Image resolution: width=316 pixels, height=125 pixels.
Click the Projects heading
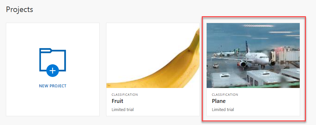point(20,9)
